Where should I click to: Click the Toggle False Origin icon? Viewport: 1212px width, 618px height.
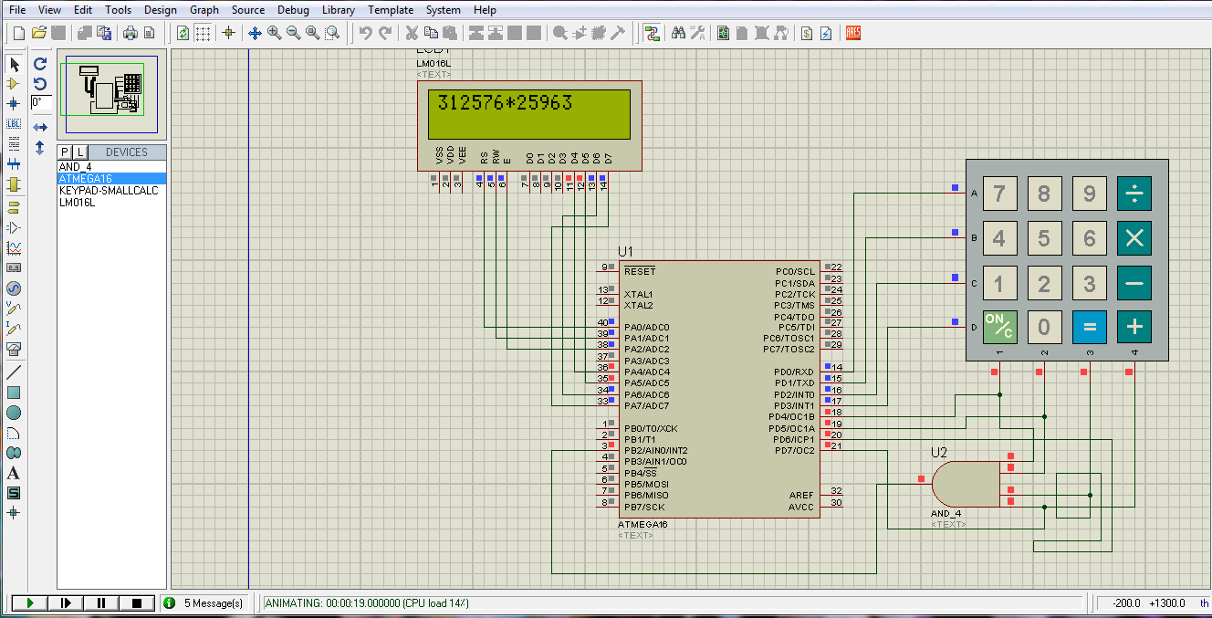[228, 33]
